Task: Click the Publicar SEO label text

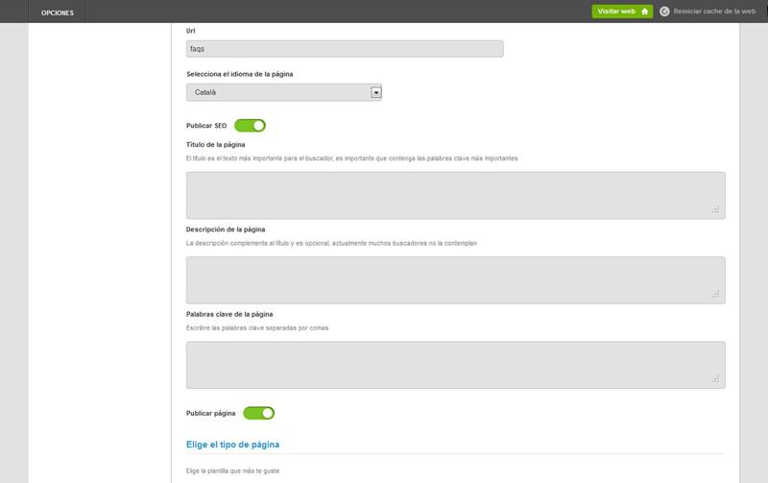Action: (x=205, y=126)
